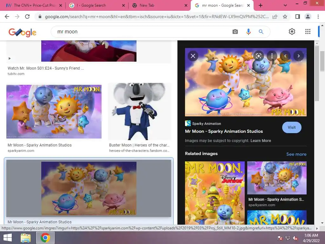
Task: Open the Google apps grid
Action: (x=308, y=31)
